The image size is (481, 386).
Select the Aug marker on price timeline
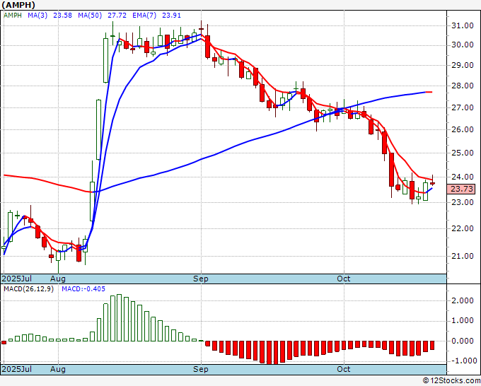(x=58, y=279)
